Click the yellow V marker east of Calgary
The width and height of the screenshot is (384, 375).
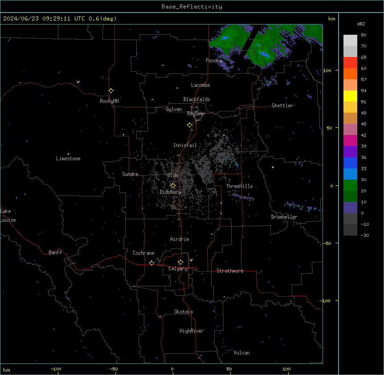[x=191, y=260]
